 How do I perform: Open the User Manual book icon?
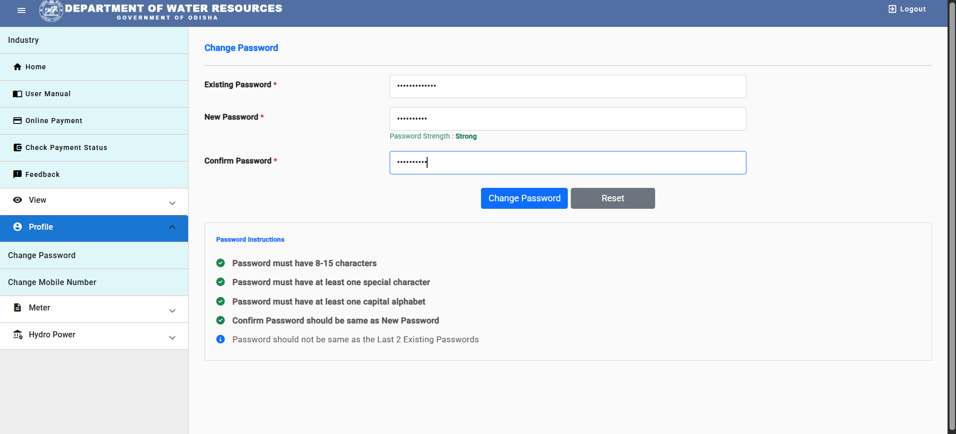[x=17, y=94]
